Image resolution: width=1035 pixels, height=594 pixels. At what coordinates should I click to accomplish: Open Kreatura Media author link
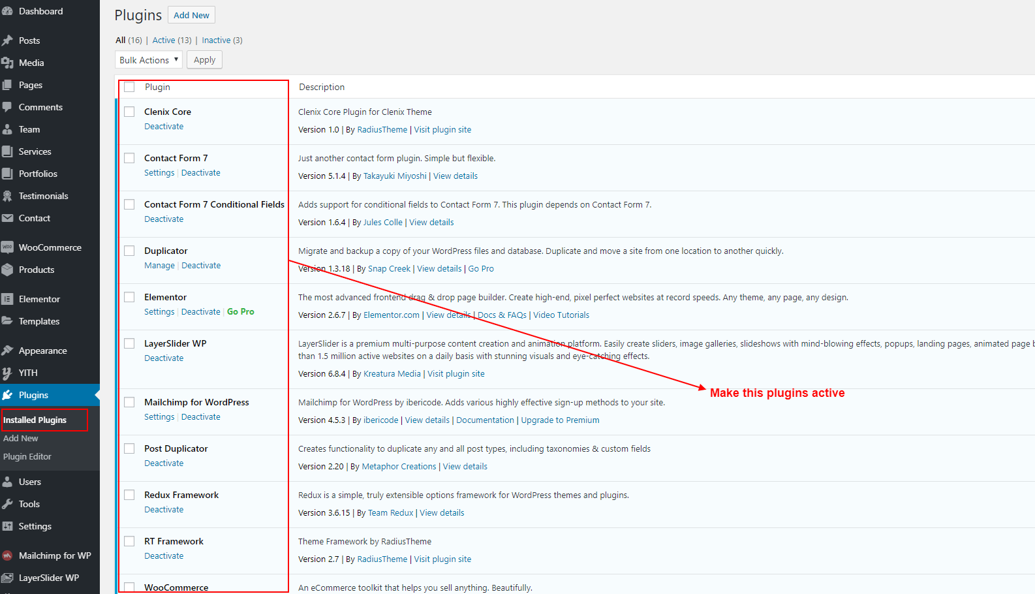click(392, 374)
